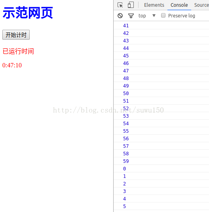Click the Preserve log label text

[x=182, y=16]
